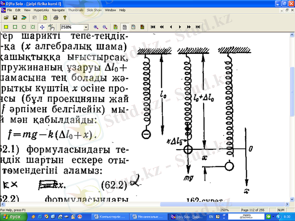Click the yellow page properties icon
Viewport: 295px width, 221px height.
(45, 18)
